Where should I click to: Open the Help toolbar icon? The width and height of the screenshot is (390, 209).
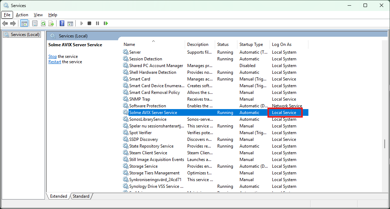(62, 23)
